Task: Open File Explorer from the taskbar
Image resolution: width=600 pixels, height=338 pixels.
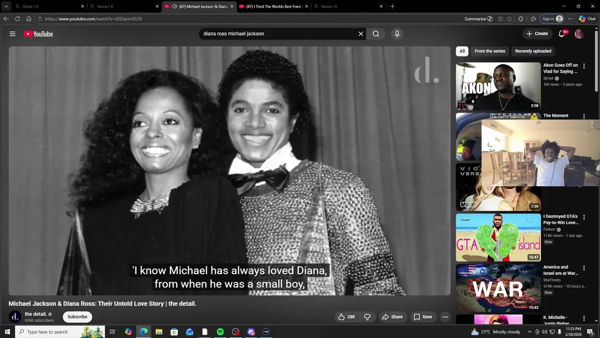Action: click(x=159, y=332)
